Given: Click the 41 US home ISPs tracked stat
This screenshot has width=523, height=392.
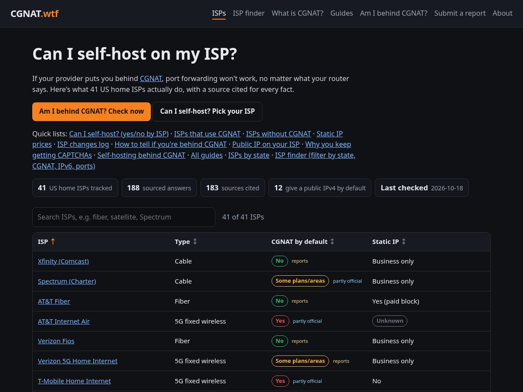Looking at the screenshot, I should (75, 188).
